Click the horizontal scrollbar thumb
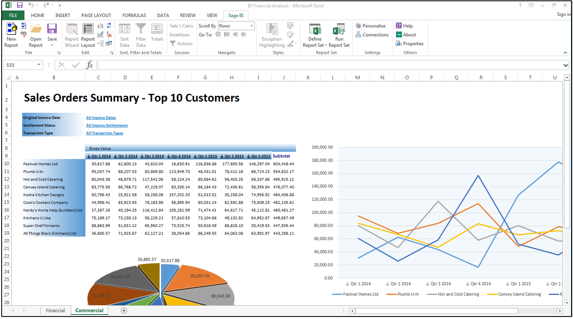The width and height of the screenshot is (573, 319). [436, 311]
